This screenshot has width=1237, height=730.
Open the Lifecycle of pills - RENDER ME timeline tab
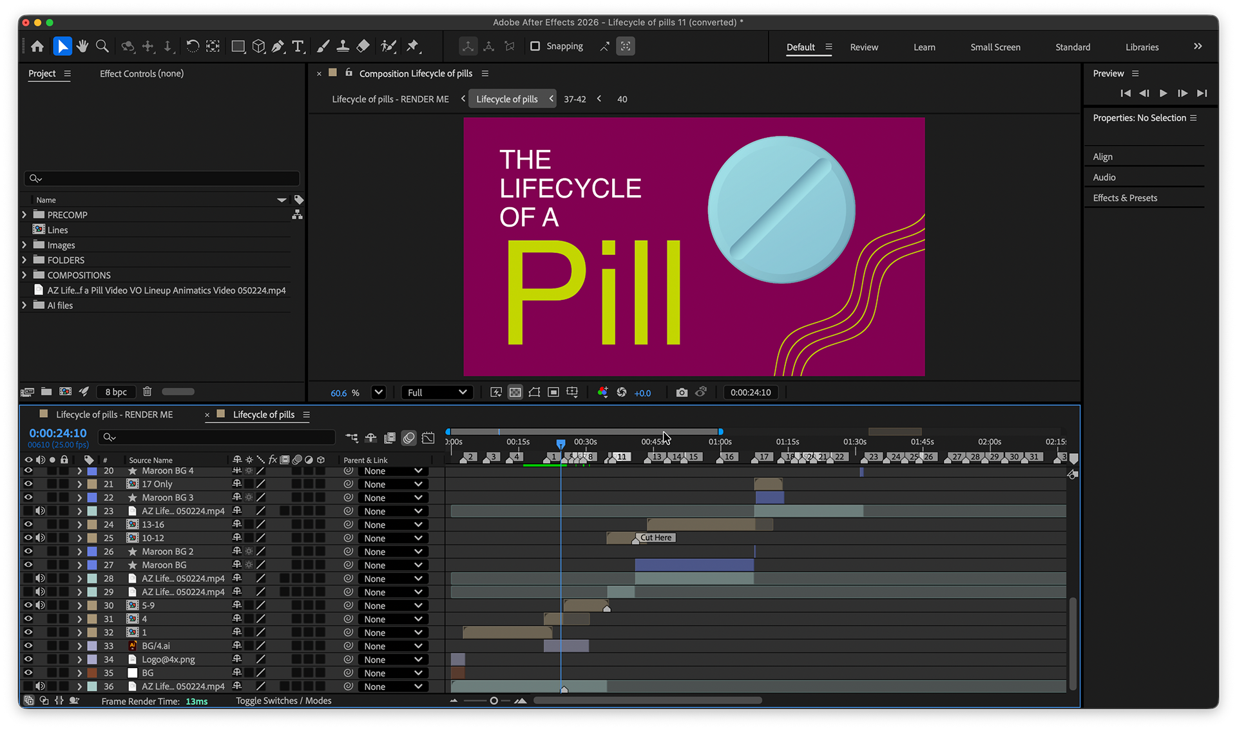(114, 415)
